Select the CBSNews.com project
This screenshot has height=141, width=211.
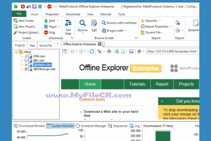point(42,65)
